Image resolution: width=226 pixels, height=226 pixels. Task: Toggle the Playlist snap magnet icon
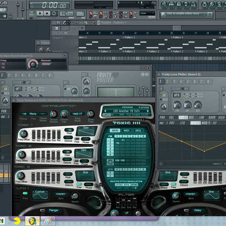[58, 23]
